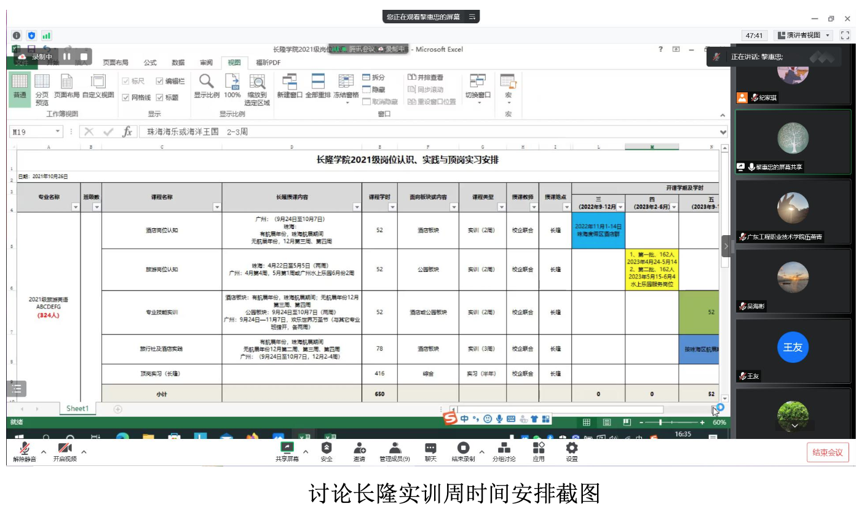Toggle the 网格线 gridlines checkbox

(126, 97)
